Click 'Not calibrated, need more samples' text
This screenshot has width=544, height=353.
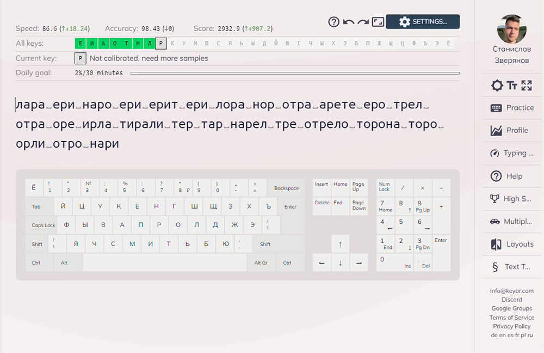click(x=149, y=58)
